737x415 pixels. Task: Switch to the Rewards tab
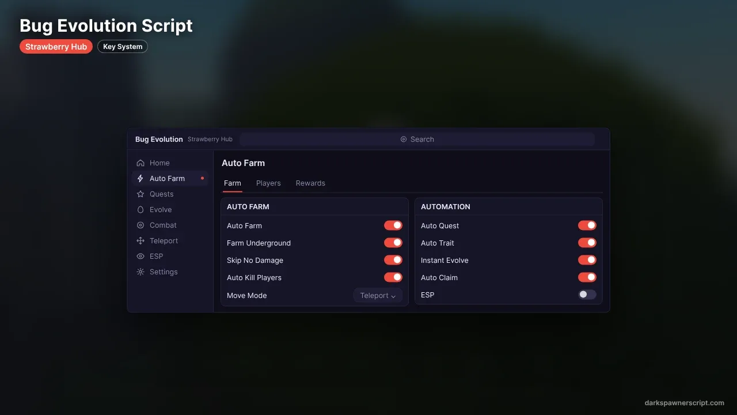coord(310,183)
